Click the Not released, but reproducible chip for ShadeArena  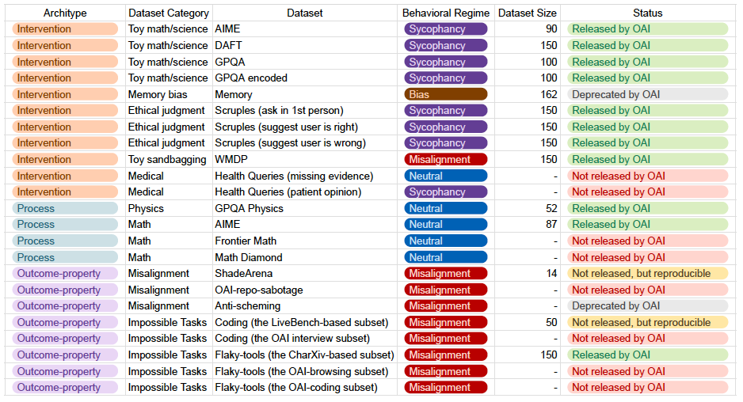[647, 274]
